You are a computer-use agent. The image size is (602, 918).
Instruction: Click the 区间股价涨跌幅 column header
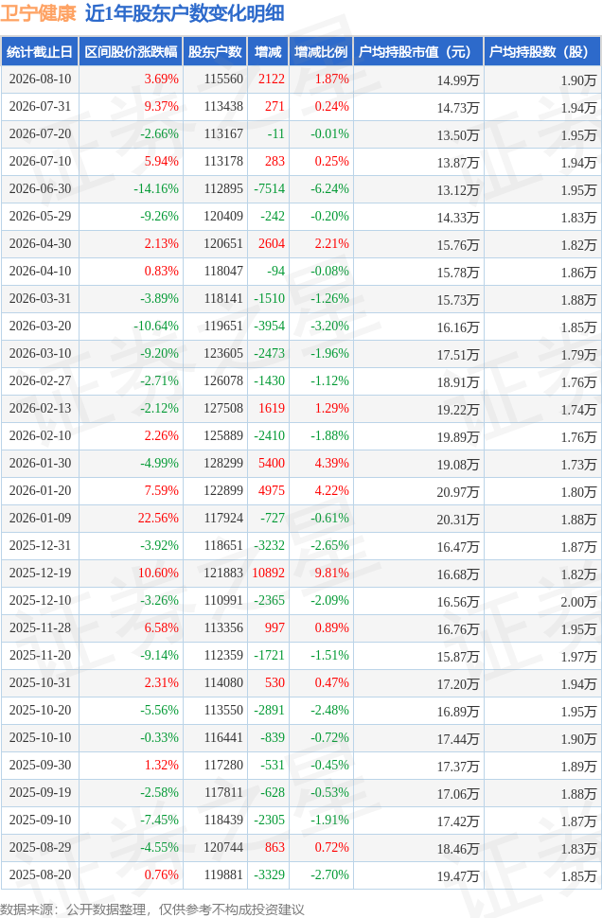pyautogui.click(x=131, y=52)
